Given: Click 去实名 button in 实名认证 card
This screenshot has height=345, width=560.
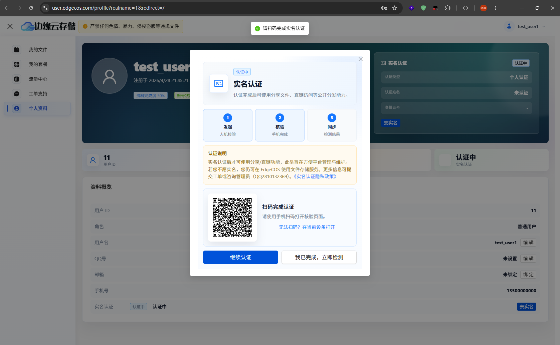Looking at the screenshot, I should pyautogui.click(x=391, y=123).
